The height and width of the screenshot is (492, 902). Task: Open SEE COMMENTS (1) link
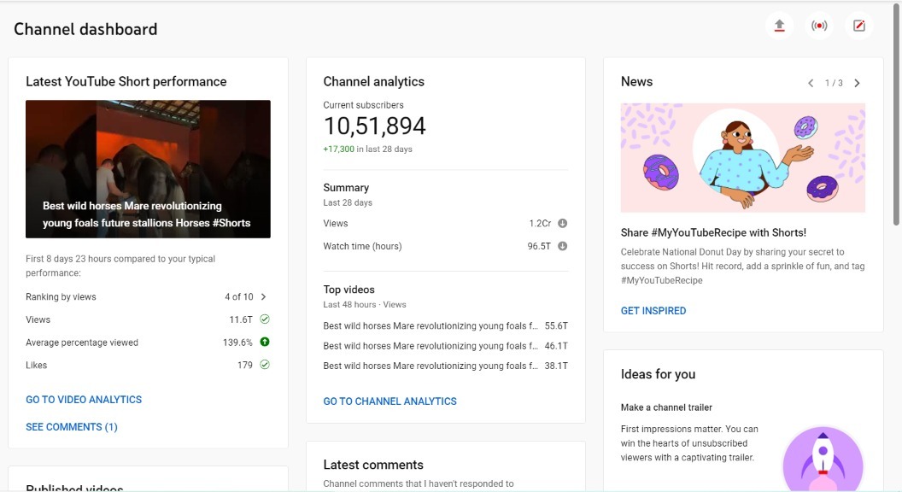point(72,427)
